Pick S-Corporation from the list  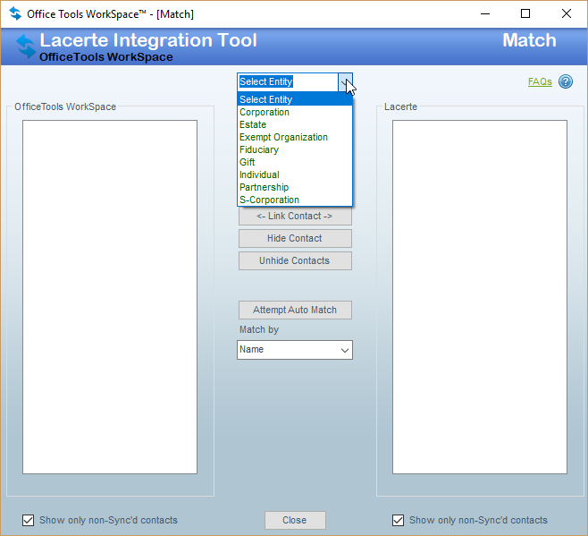[x=295, y=200]
